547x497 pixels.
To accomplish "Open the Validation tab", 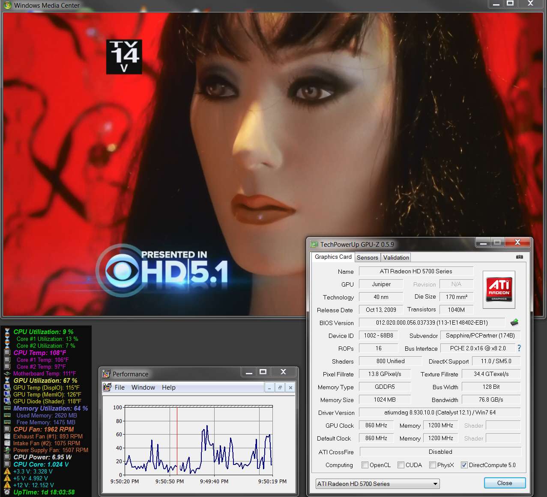I will tap(396, 257).
